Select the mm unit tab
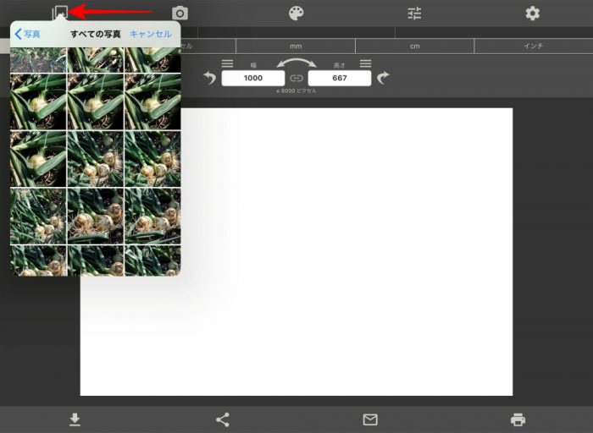The width and height of the screenshot is (593, 433). (296, 46)
